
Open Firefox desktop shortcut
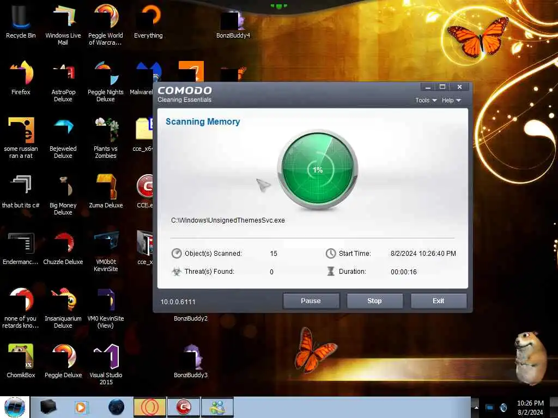tap(21, 77)
